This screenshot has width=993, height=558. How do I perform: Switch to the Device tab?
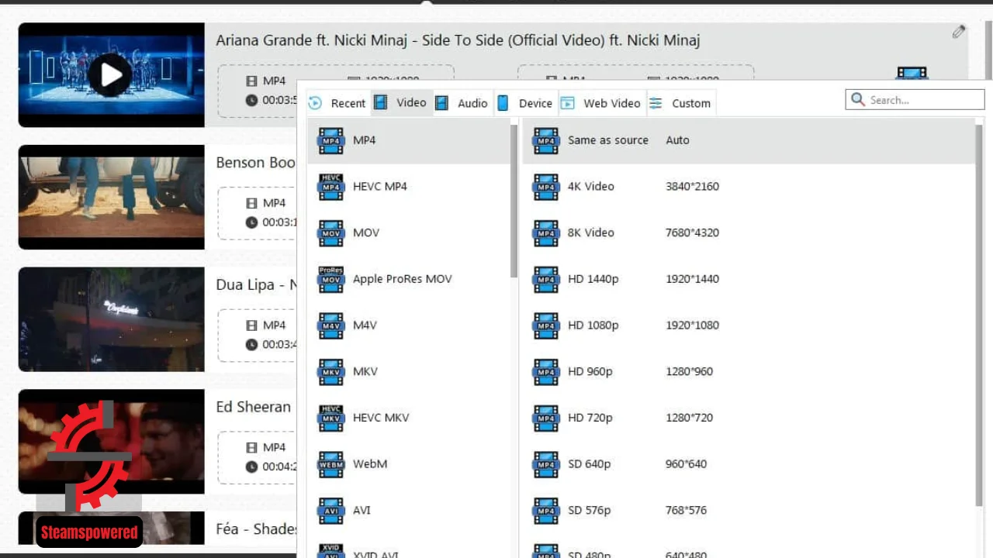pos(525,103)
